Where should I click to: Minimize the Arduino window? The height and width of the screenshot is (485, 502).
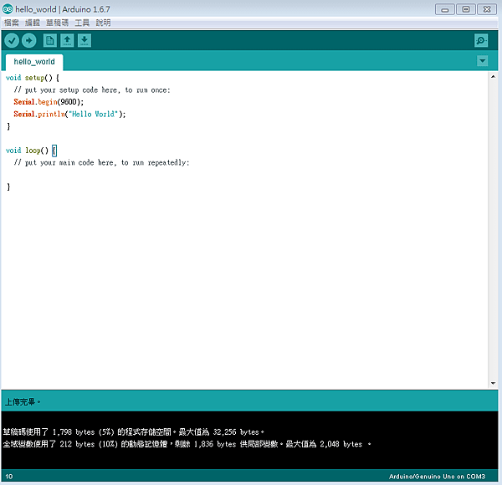[445, 9]
